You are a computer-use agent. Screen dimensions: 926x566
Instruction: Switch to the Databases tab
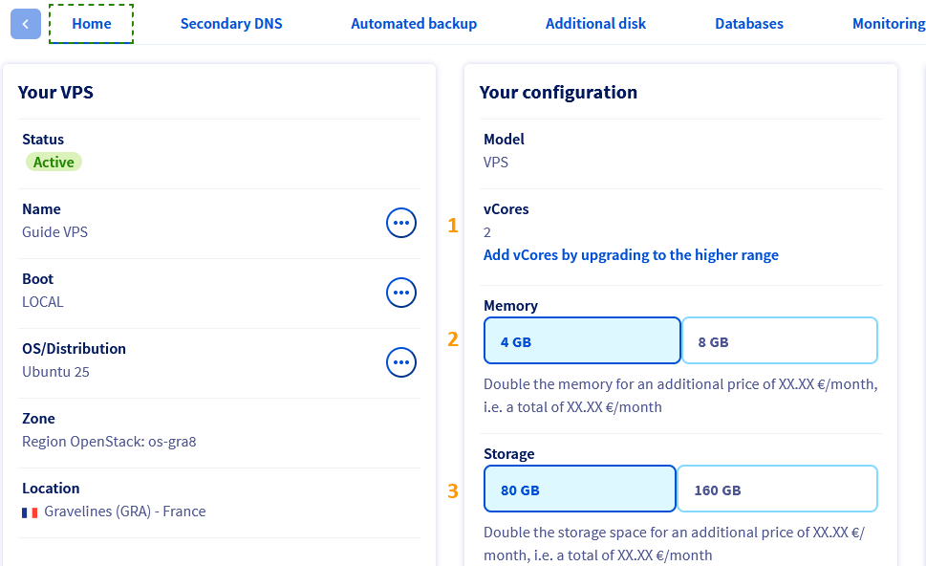749,24
